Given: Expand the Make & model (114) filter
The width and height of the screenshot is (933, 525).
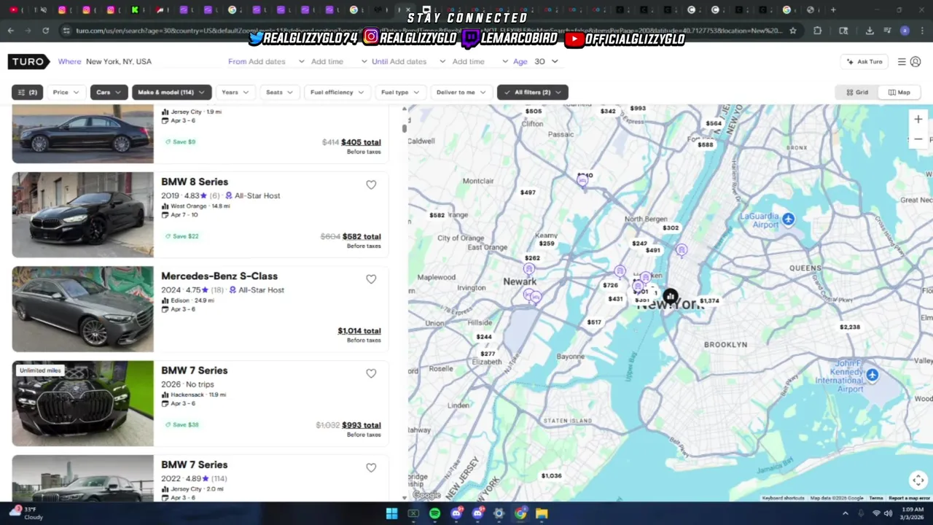Looking at the screenshot, I should pos(172,92).
